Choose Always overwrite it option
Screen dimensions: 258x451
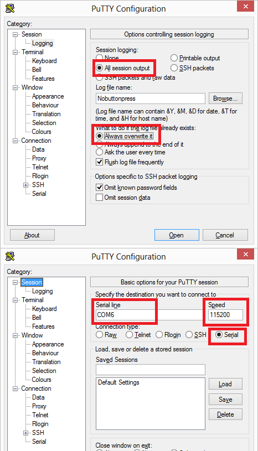coord(99,136)
